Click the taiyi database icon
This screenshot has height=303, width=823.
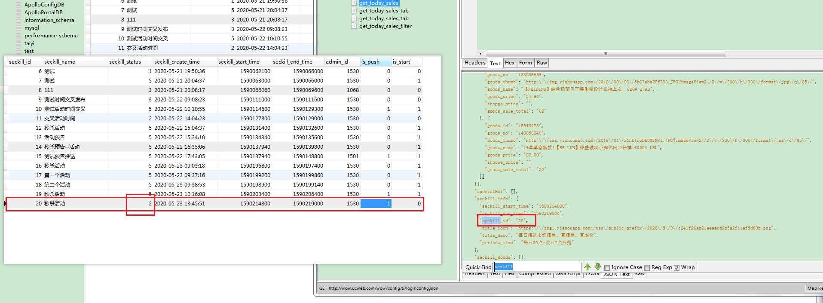[x=18, y=43]
